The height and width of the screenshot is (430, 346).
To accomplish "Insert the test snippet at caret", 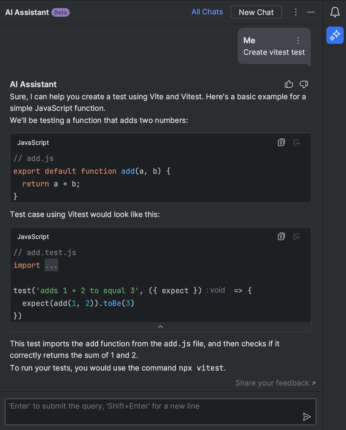I will click(x=296, y=236).
